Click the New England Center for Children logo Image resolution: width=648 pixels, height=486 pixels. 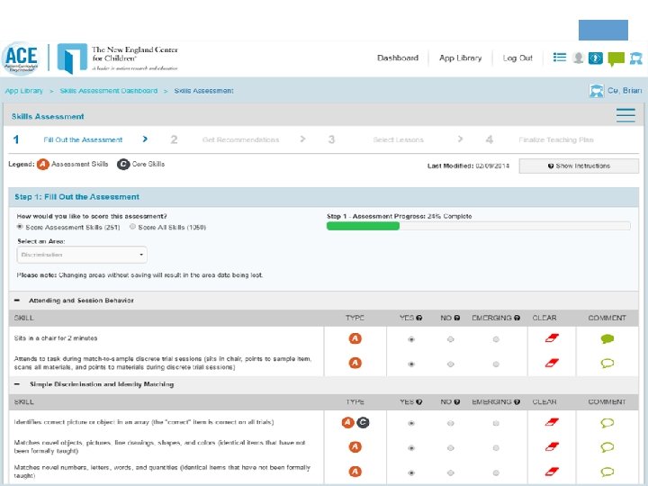click(x=117, y=58)
